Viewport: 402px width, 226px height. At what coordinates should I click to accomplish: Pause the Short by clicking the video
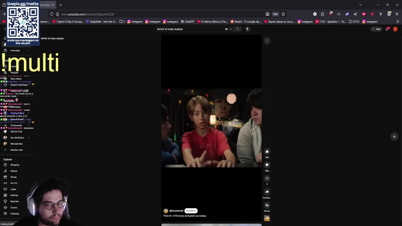pos(211,128)
